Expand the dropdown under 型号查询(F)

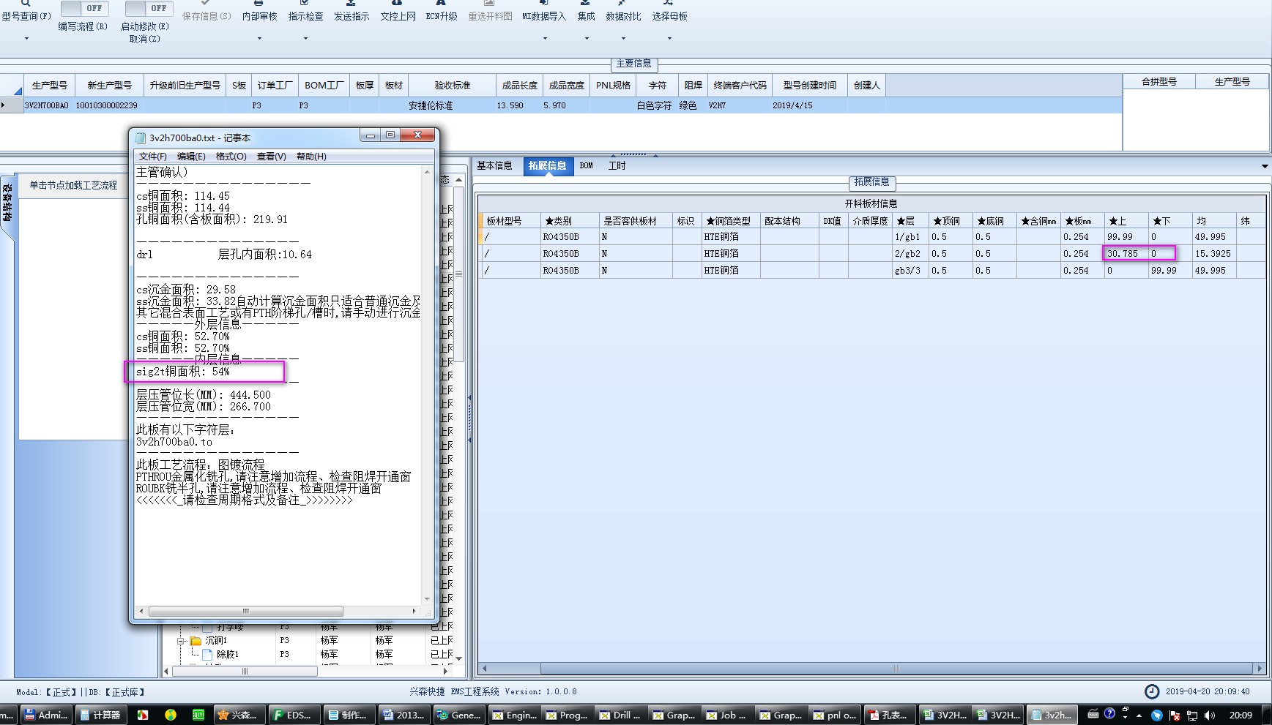(x=26, y=38)
